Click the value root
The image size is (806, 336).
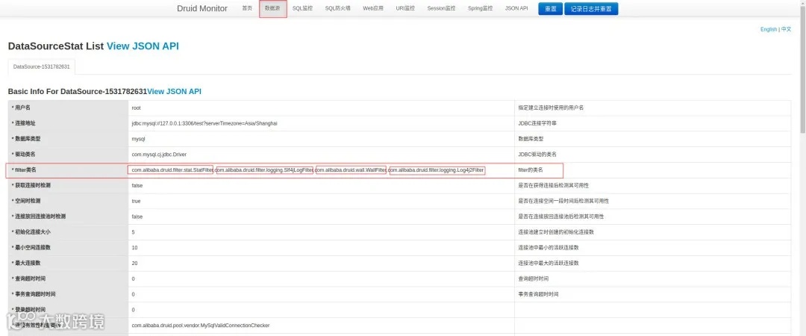point(137,108)
